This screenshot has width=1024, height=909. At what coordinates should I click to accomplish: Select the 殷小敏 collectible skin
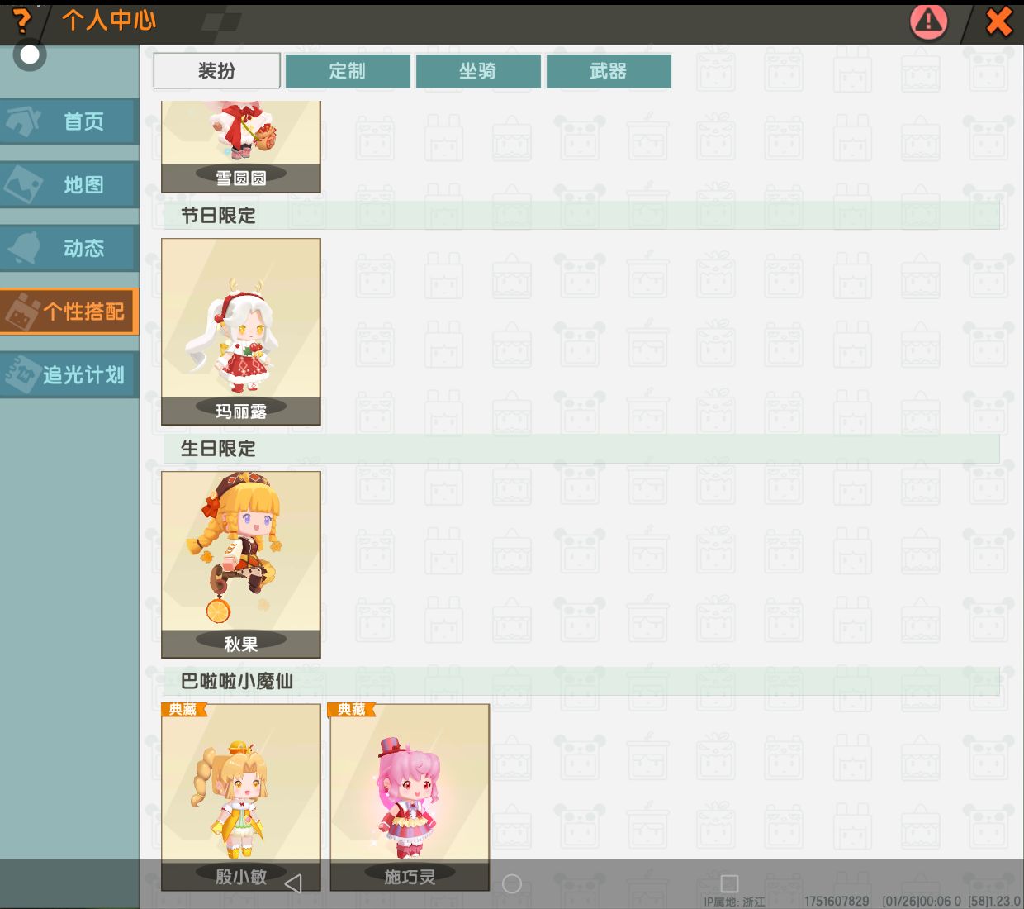coord(240,789)
